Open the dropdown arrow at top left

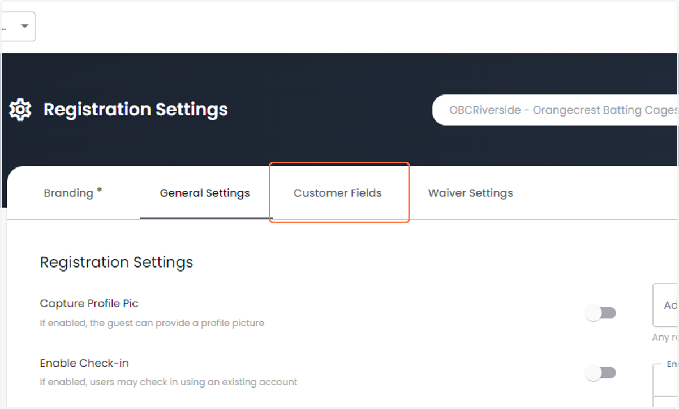tap(24, 27)
